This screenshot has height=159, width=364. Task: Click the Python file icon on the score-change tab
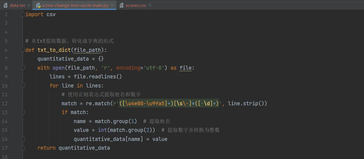(x=38, y=5)
